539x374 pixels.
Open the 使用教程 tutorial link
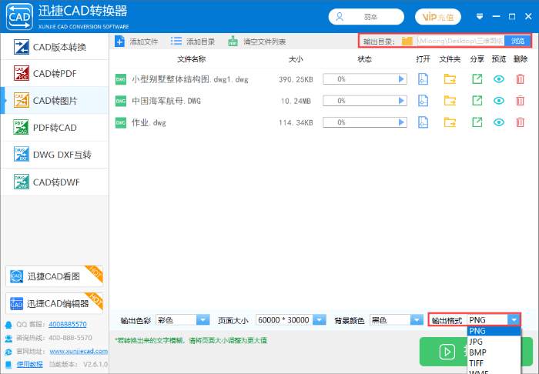click(30, 364)
